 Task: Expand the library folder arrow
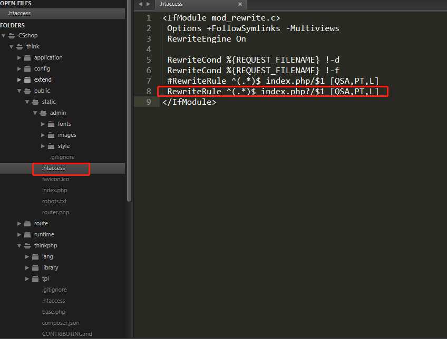[x=27, y=268]
